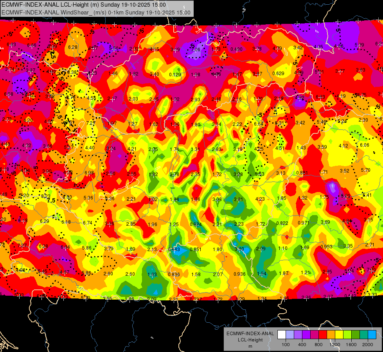The height and width of the screenshot is (352, 383).
Task: Click the legend tick label 1200
Action: [334, 345]
